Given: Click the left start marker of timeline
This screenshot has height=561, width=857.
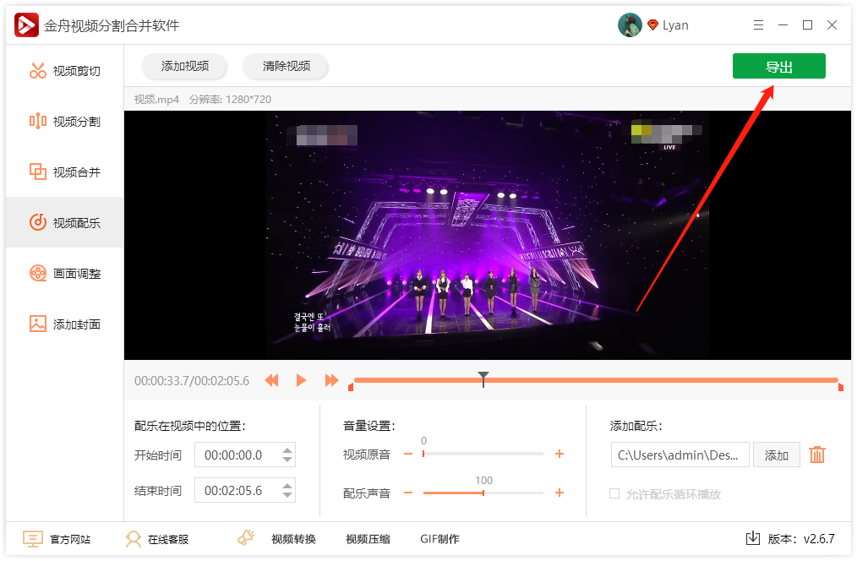Looking at the screenshot, I should click(351, 387).
